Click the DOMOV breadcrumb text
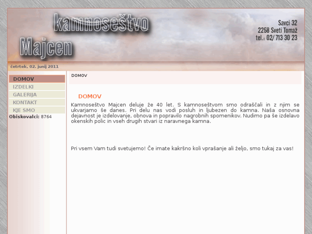The height and width of the screenshot is (234, 312). [x=79, y=76]
